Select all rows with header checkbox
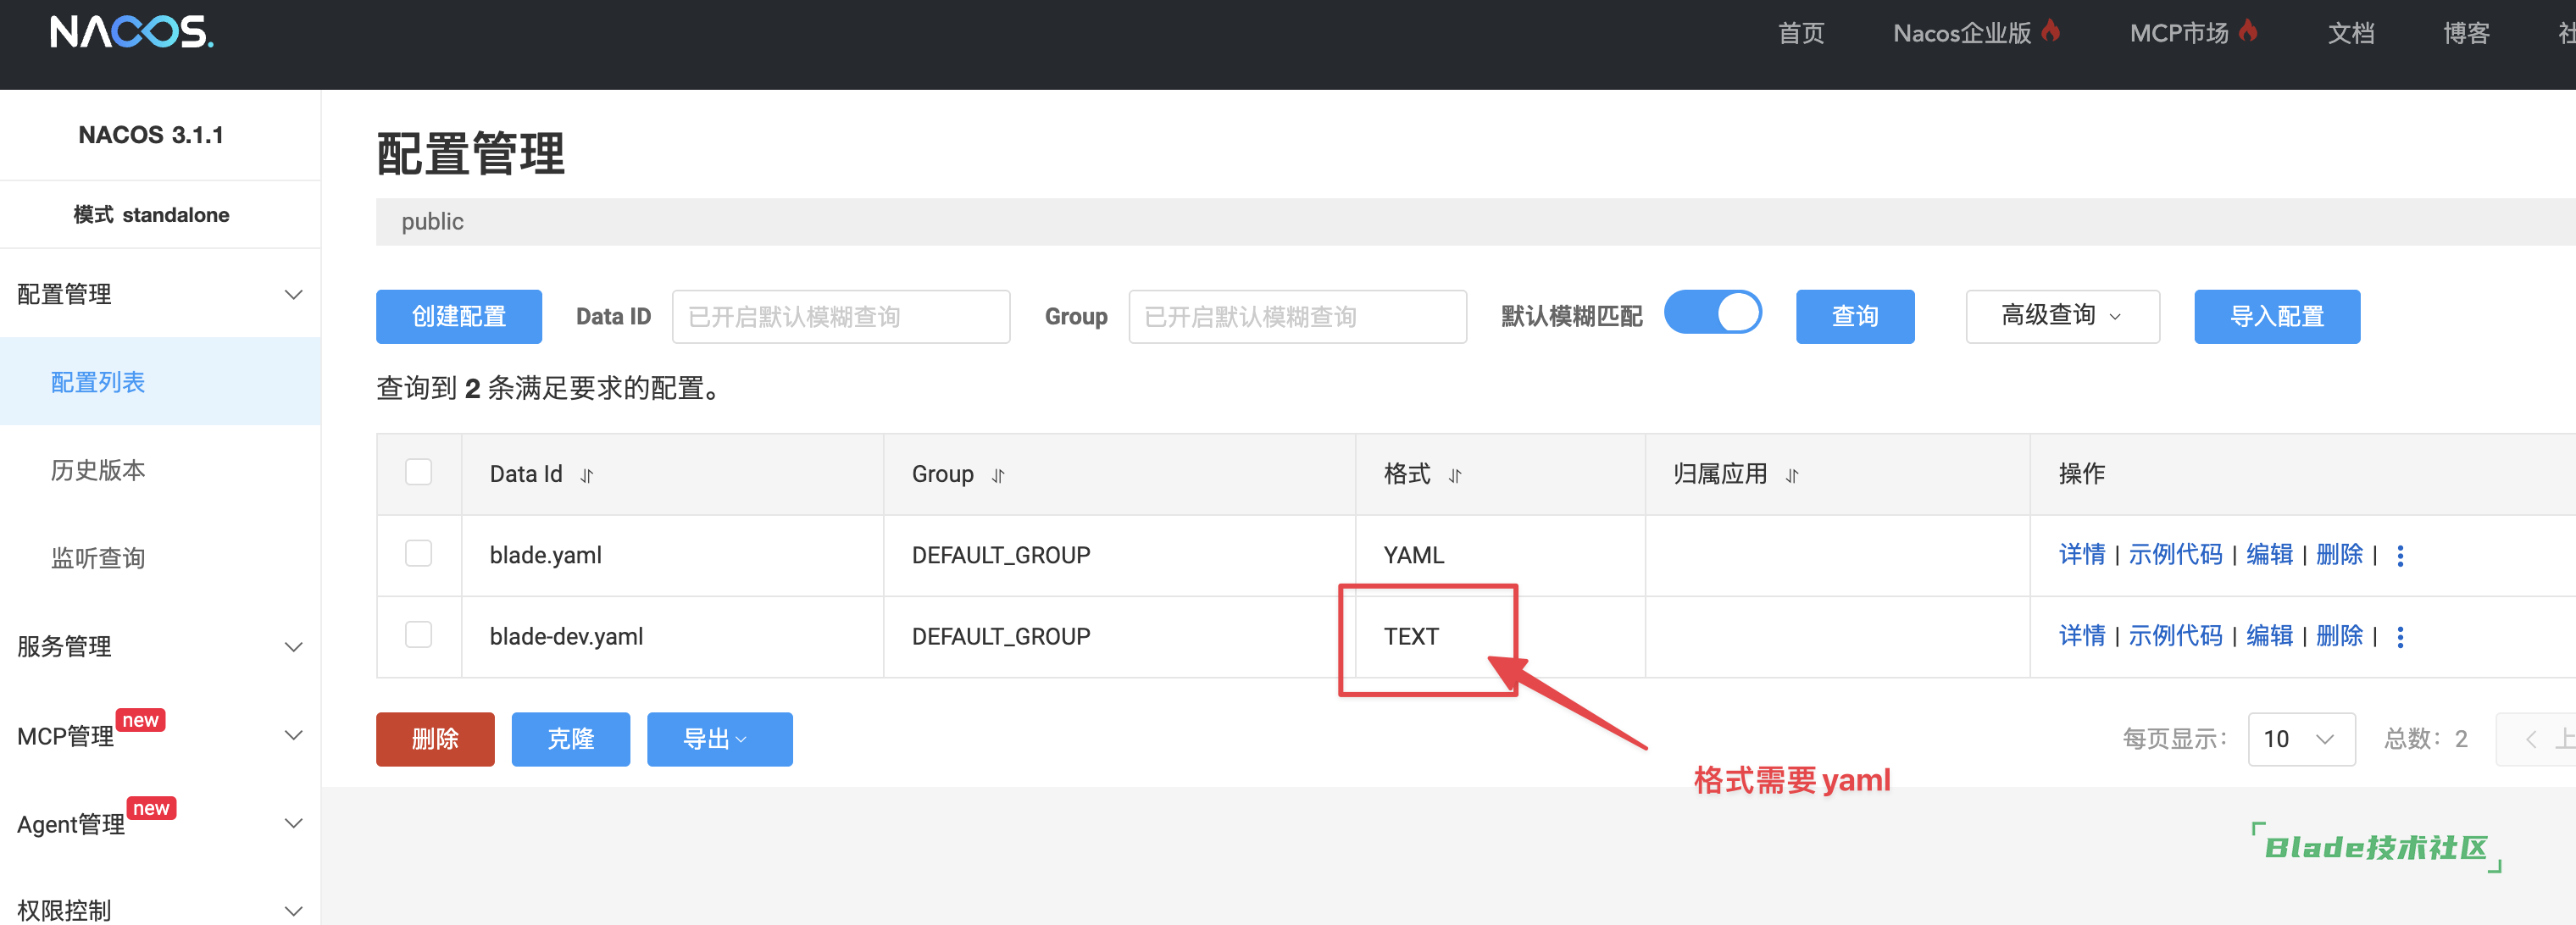The width and height of the screenshot is (2576, 925). point(418,472)
